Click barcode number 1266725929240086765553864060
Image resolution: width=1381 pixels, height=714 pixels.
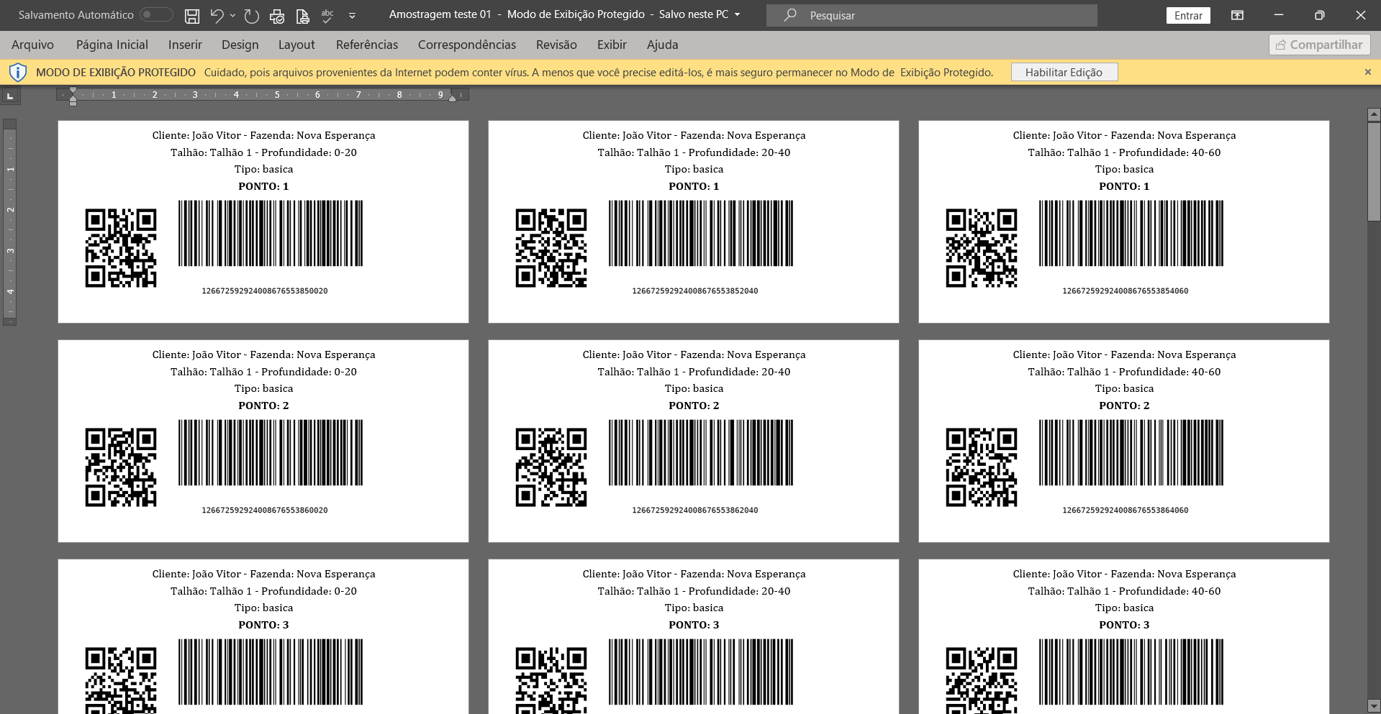1126,511
